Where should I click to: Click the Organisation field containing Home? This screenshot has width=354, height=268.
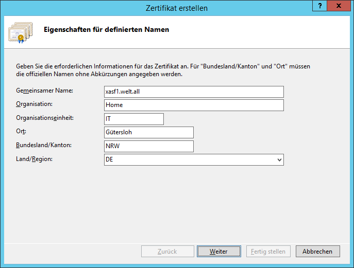click(x=194, y=105)
